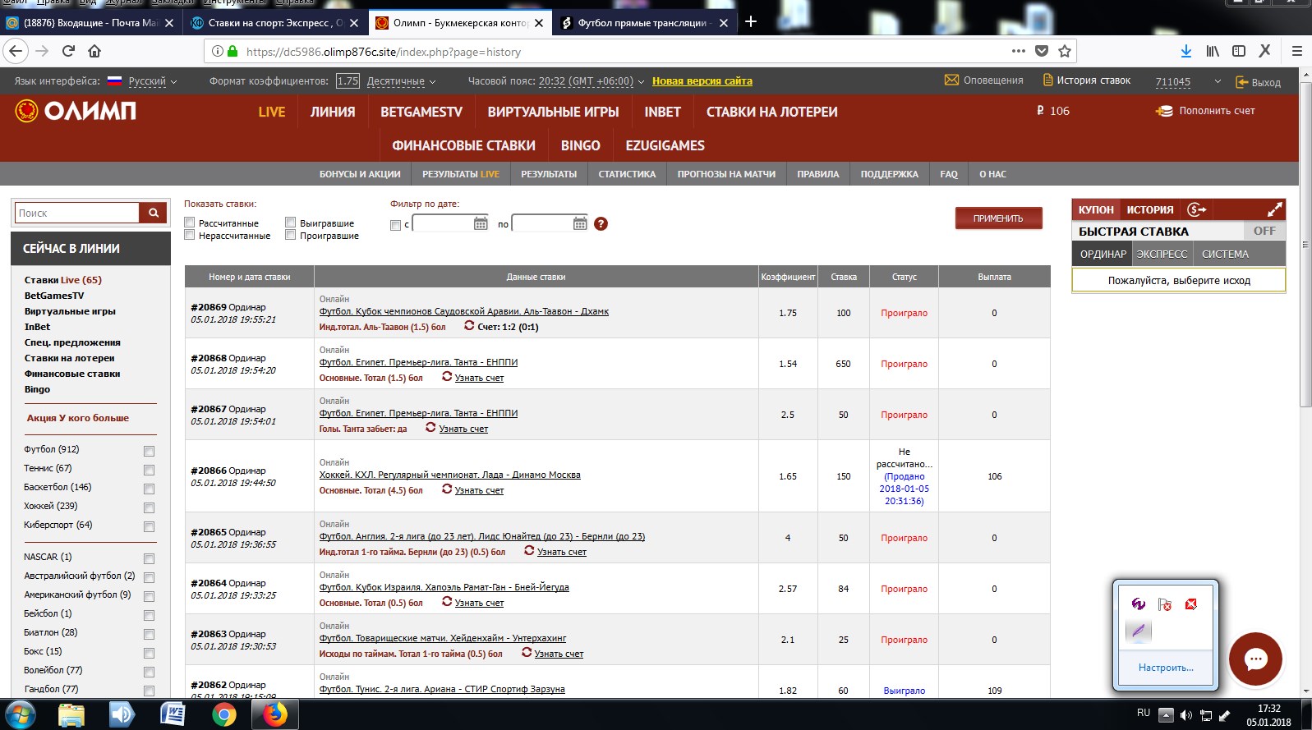
Task: Open Аль-Таавон - Дхамк match link
Action: [x=464, y=311]
